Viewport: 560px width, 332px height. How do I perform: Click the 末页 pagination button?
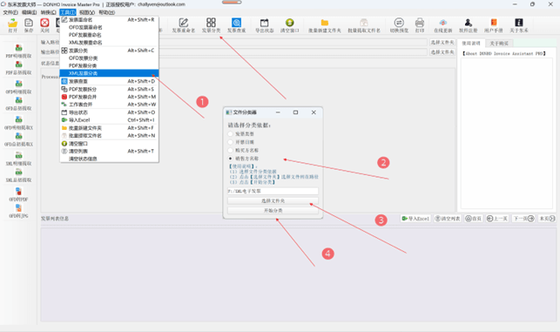(x=547, y=219)
